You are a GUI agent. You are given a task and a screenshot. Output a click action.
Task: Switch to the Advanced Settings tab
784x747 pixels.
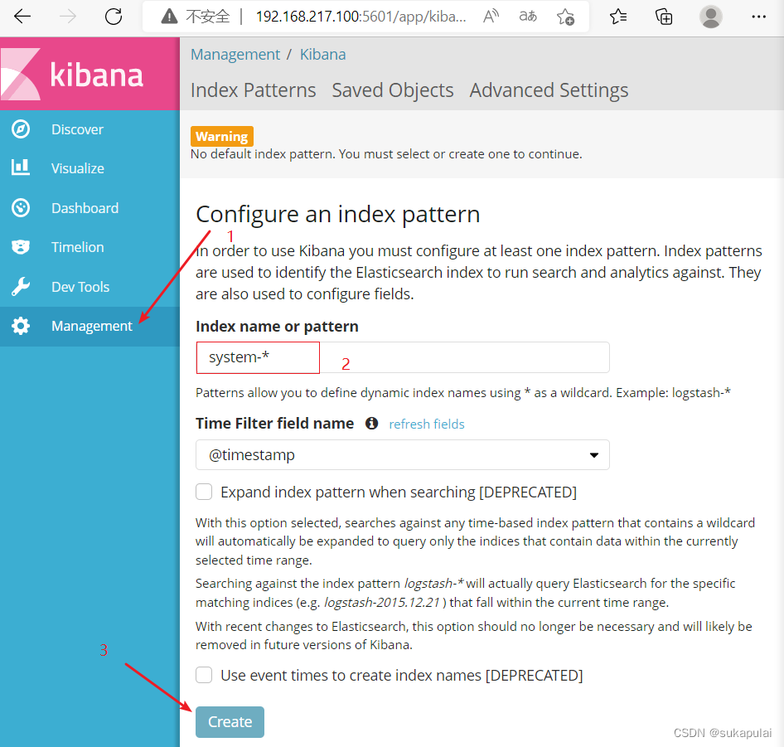click(x=549, y=90)
